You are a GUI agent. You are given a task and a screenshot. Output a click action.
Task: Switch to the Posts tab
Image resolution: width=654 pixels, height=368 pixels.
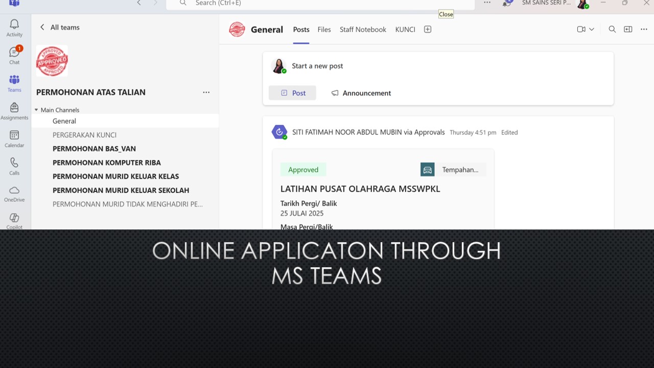301,30
